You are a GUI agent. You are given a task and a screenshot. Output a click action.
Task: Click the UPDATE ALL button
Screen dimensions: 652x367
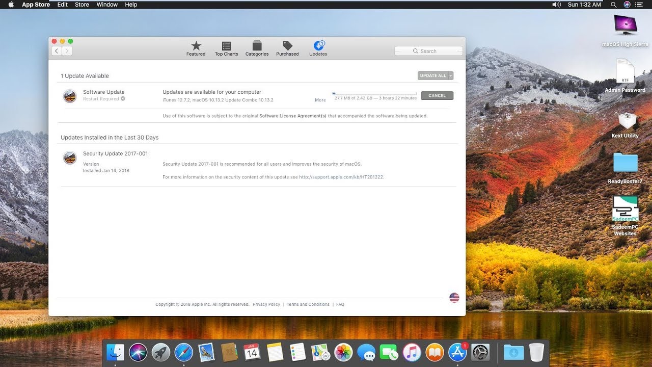[432, 75]
